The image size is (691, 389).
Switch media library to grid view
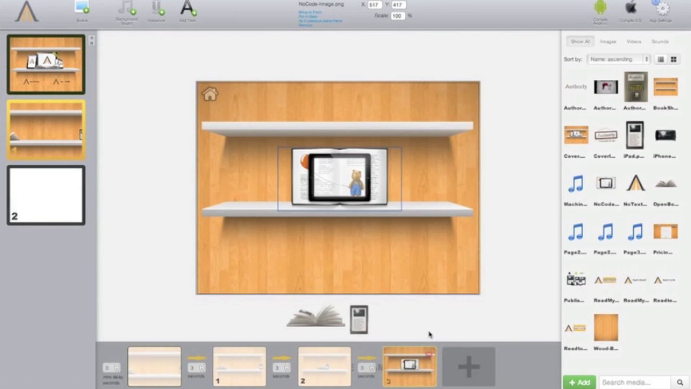point(674,59)
